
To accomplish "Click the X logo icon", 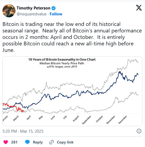I will (x=139, y=8).
